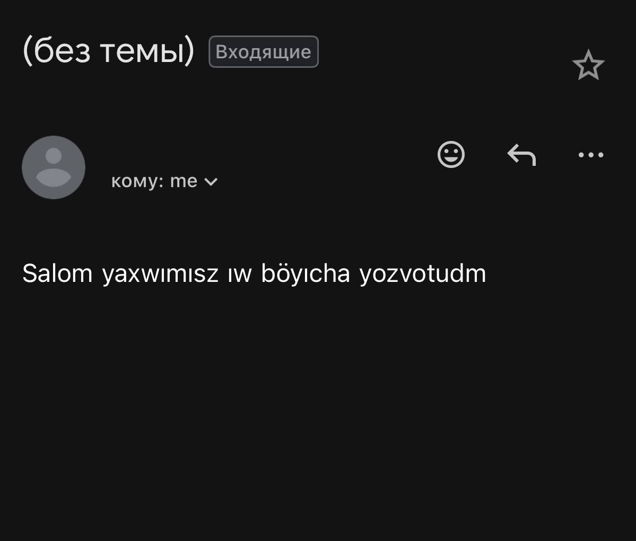Click the sender's gray avatar picture
Screen dimensions: 636x541
pos(54,167)
